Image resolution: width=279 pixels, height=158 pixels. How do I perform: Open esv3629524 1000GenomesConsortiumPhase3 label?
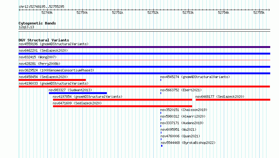click(56, 70)
